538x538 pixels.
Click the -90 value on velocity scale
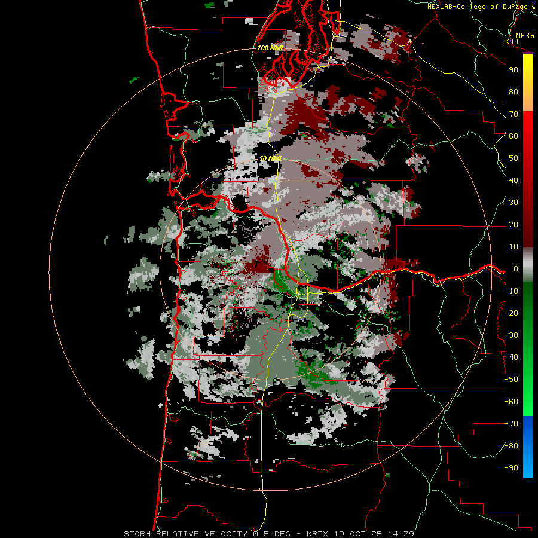coord(511,468)
